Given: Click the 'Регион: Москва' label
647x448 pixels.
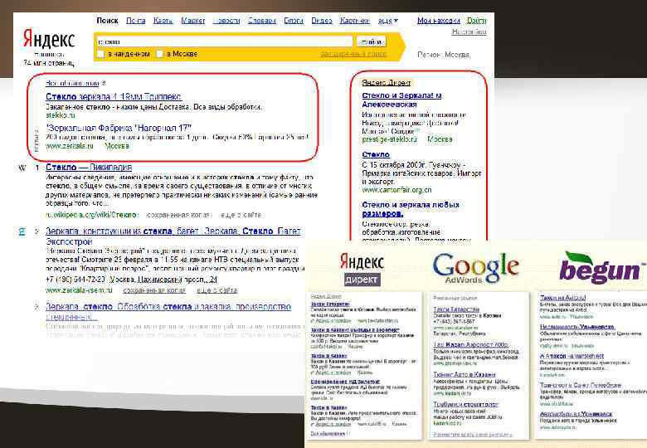Looking at the screenshot, I should [444, 55].
